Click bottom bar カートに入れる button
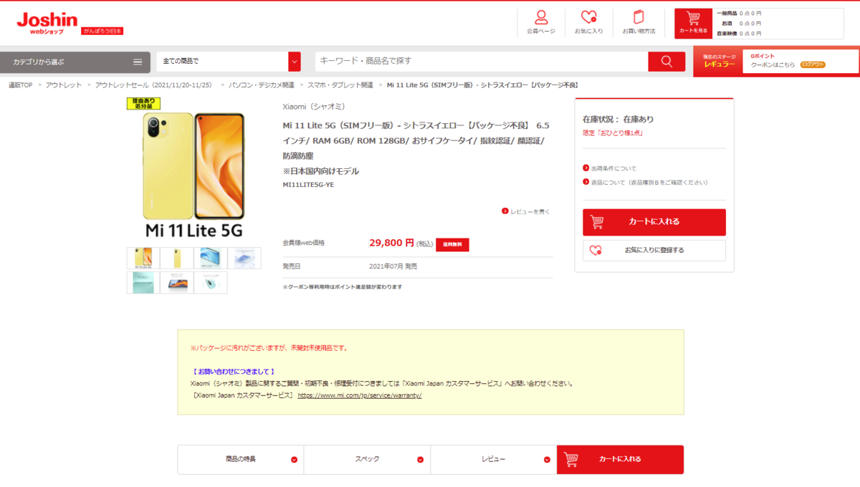This screenshot has height=487, width=860. coord(620,460)
